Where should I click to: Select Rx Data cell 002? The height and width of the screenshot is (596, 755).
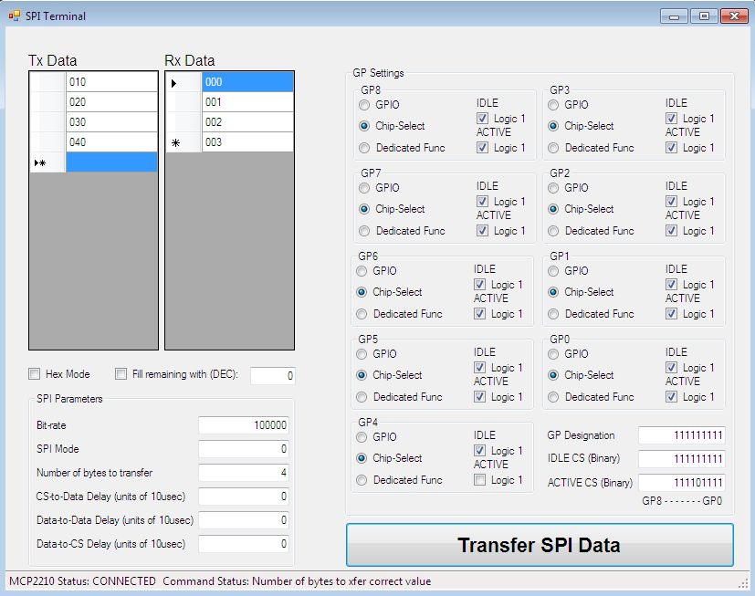point(247,121)
